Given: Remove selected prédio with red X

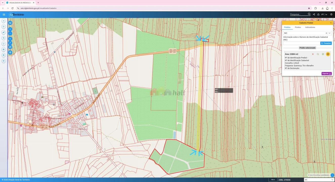Looking at the screenshot, I should [x=313, y=54].
